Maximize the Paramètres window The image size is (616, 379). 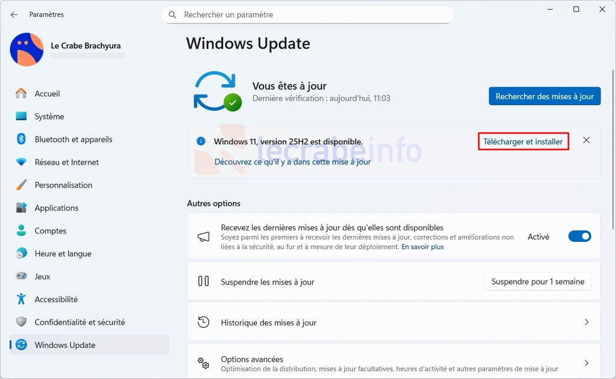pos(576,9)
